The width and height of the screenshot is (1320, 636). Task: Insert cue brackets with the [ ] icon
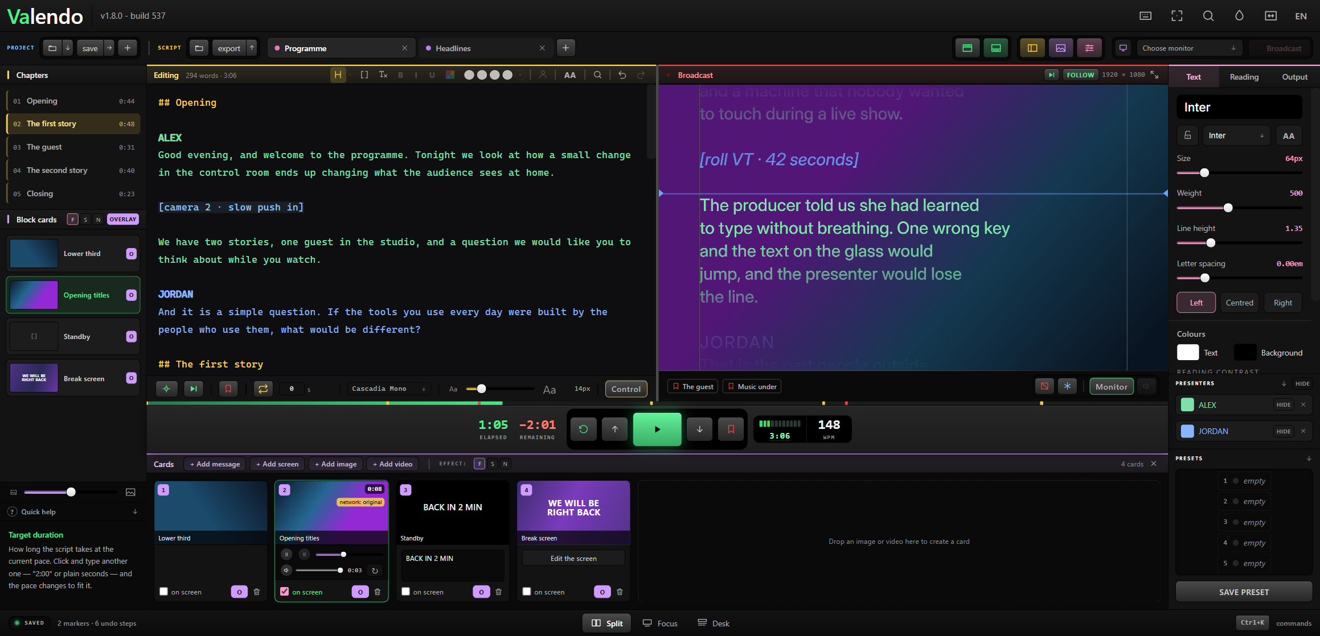click(364, 75)
